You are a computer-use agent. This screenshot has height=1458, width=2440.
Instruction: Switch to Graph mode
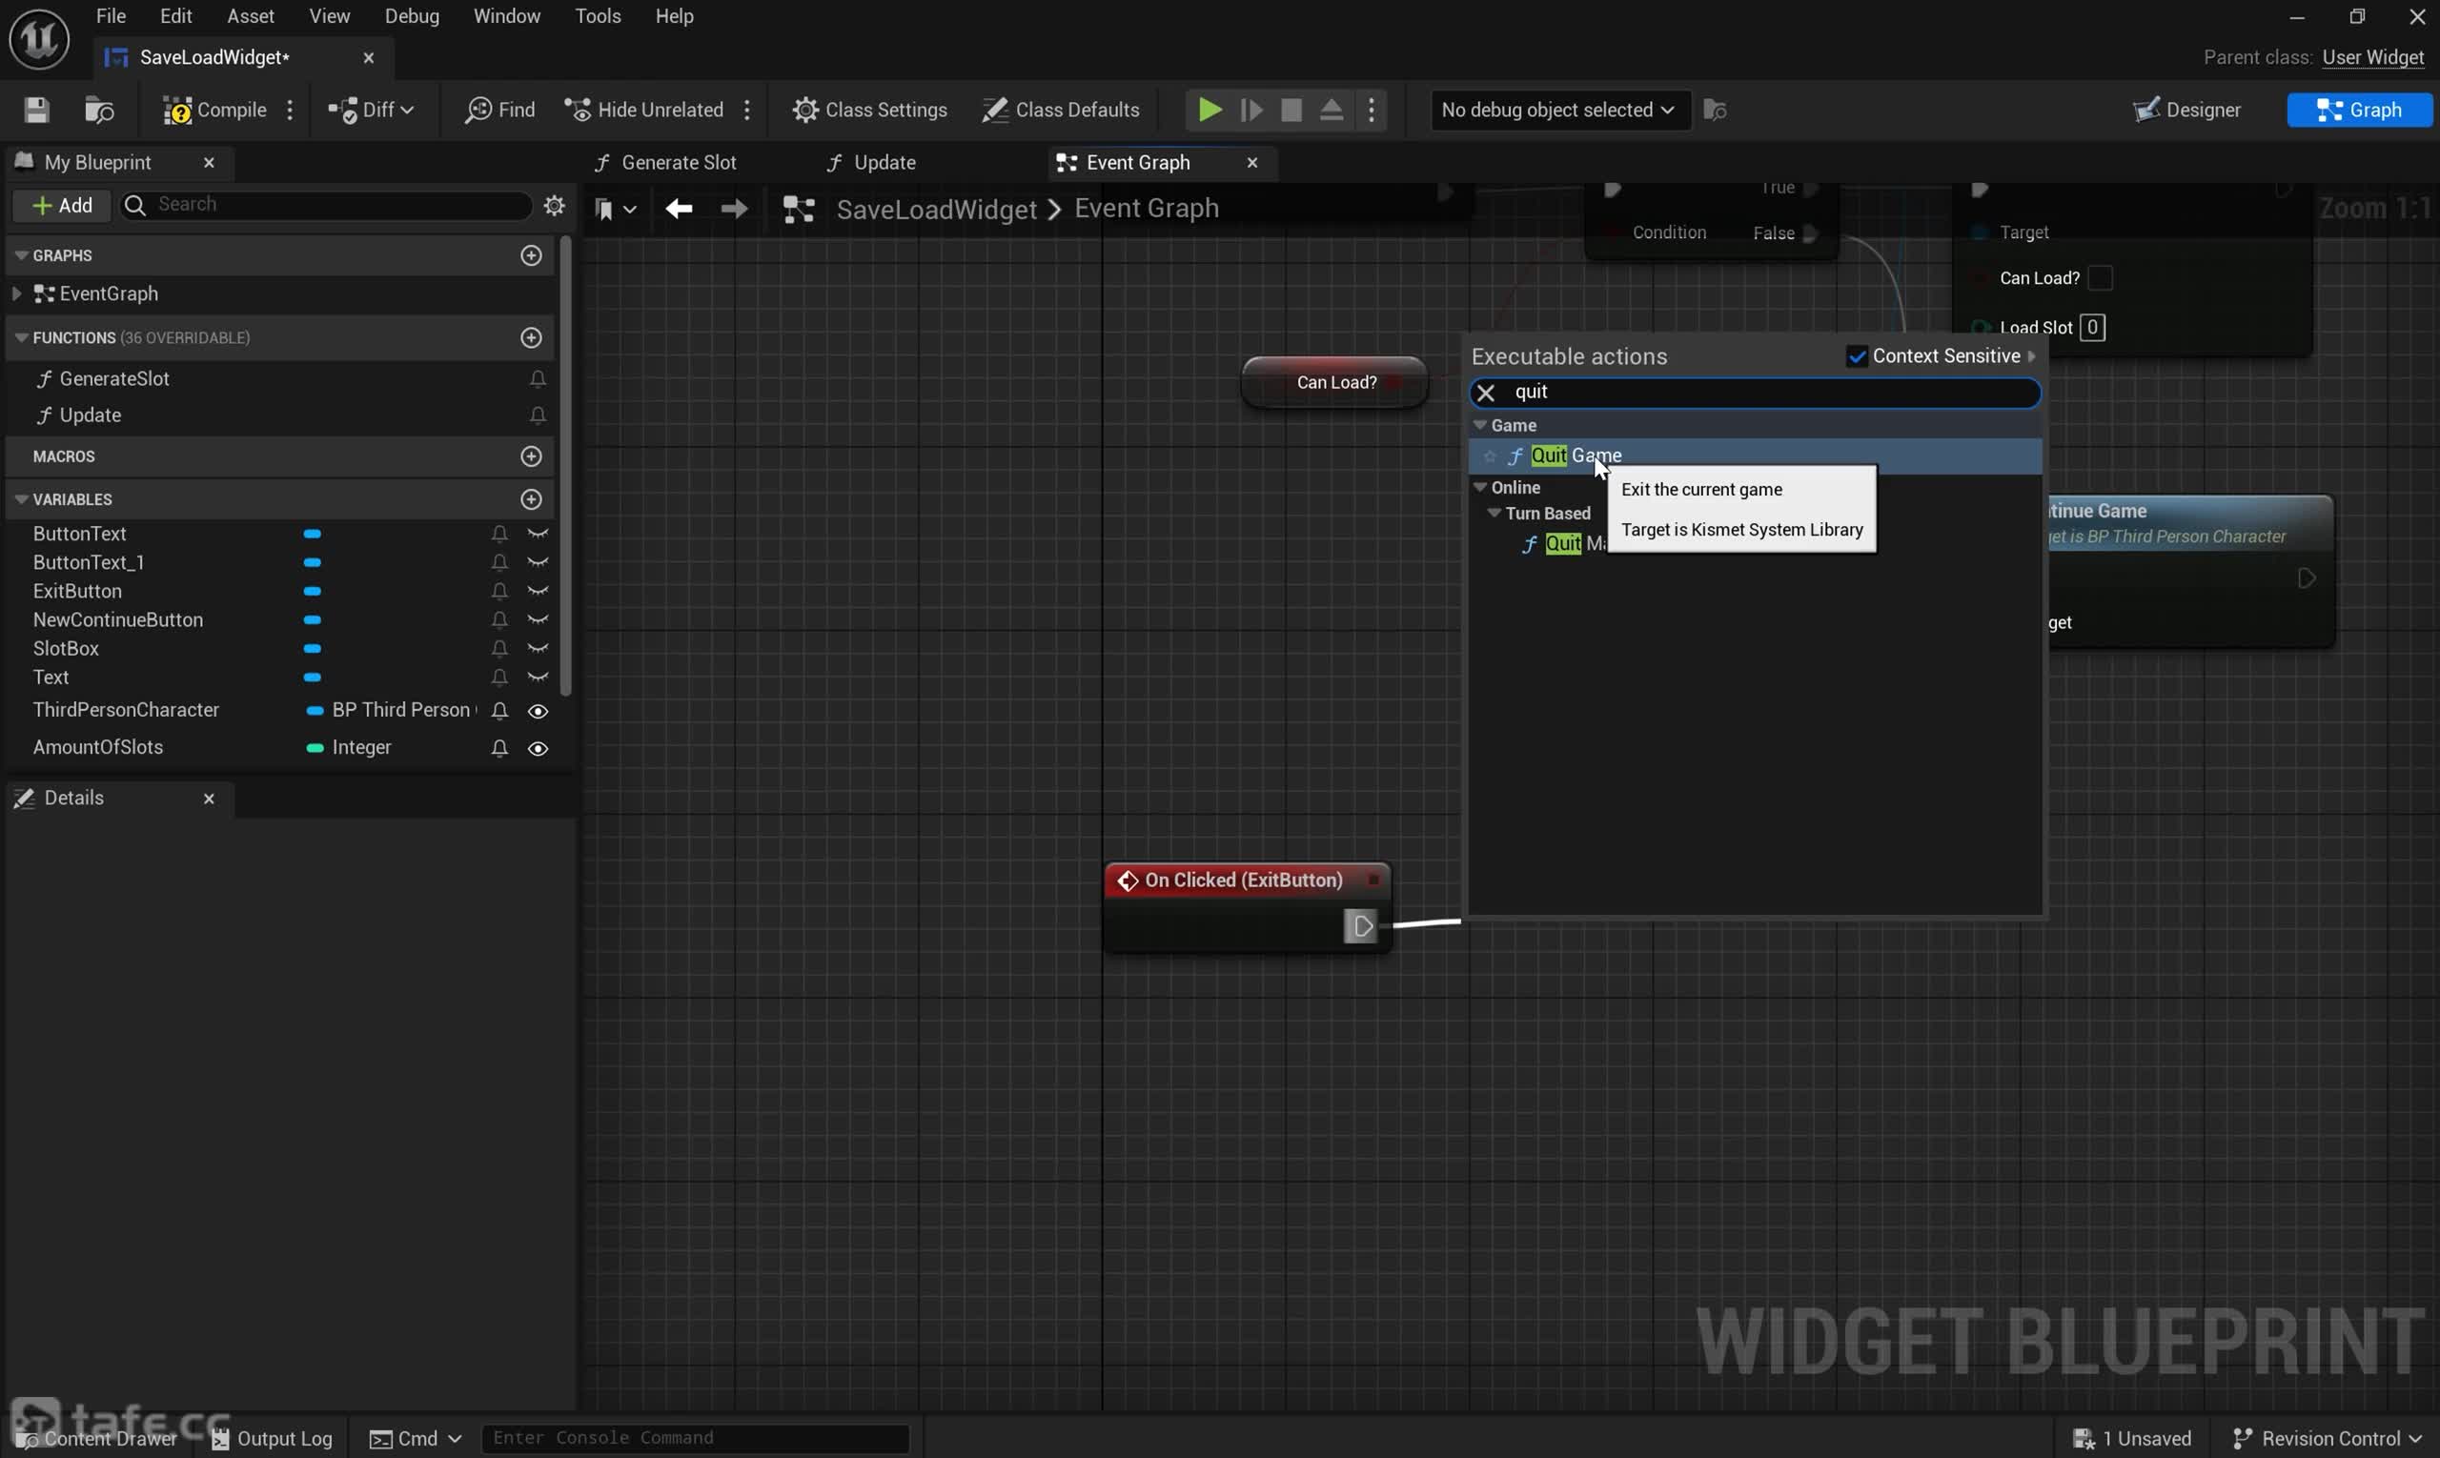[x=2358, y=110]
